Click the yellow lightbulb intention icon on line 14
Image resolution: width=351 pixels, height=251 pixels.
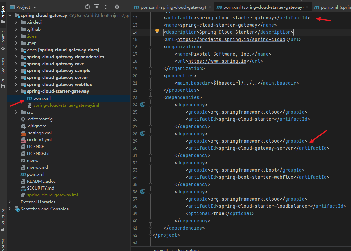pos(157,31)
